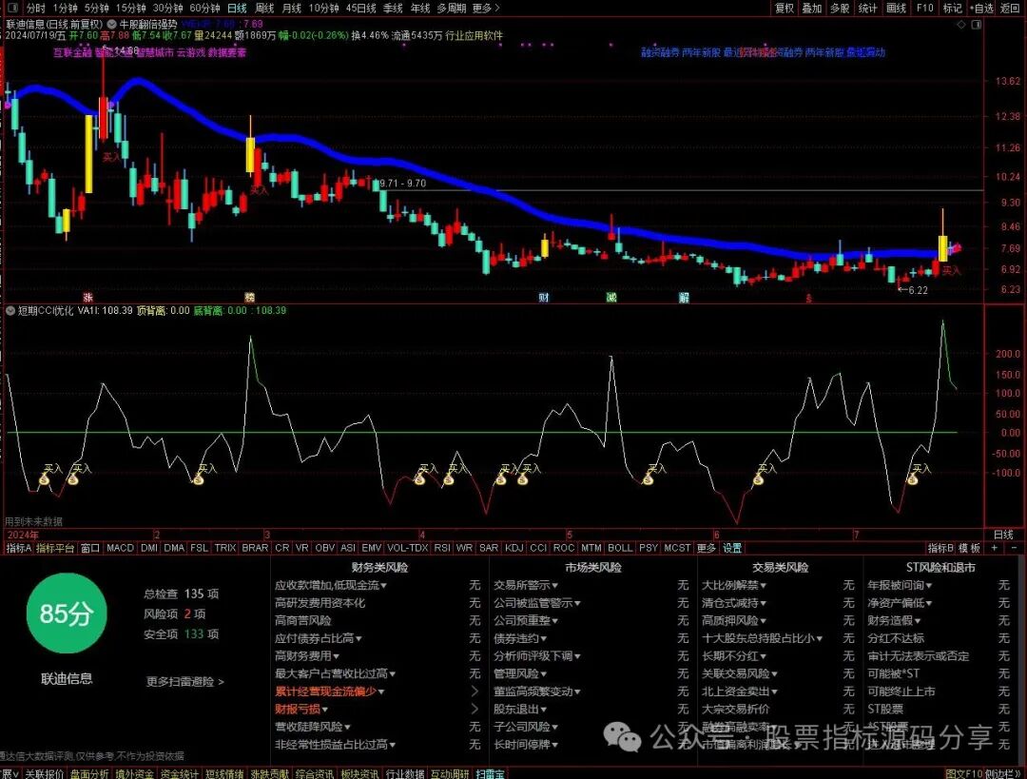
Task: Open the main-chart indicator dropdown before 牛股翻倍强势
Action: click(x=111, y=24)
